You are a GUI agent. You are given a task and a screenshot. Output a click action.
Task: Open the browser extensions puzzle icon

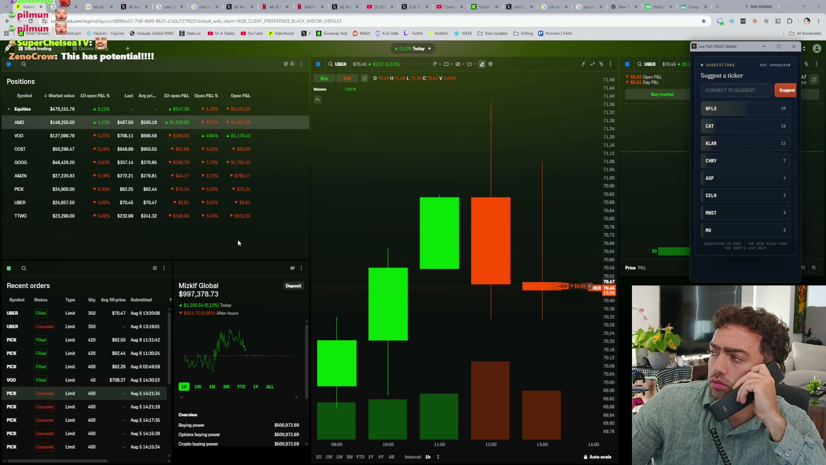click(x=789, y=21)
